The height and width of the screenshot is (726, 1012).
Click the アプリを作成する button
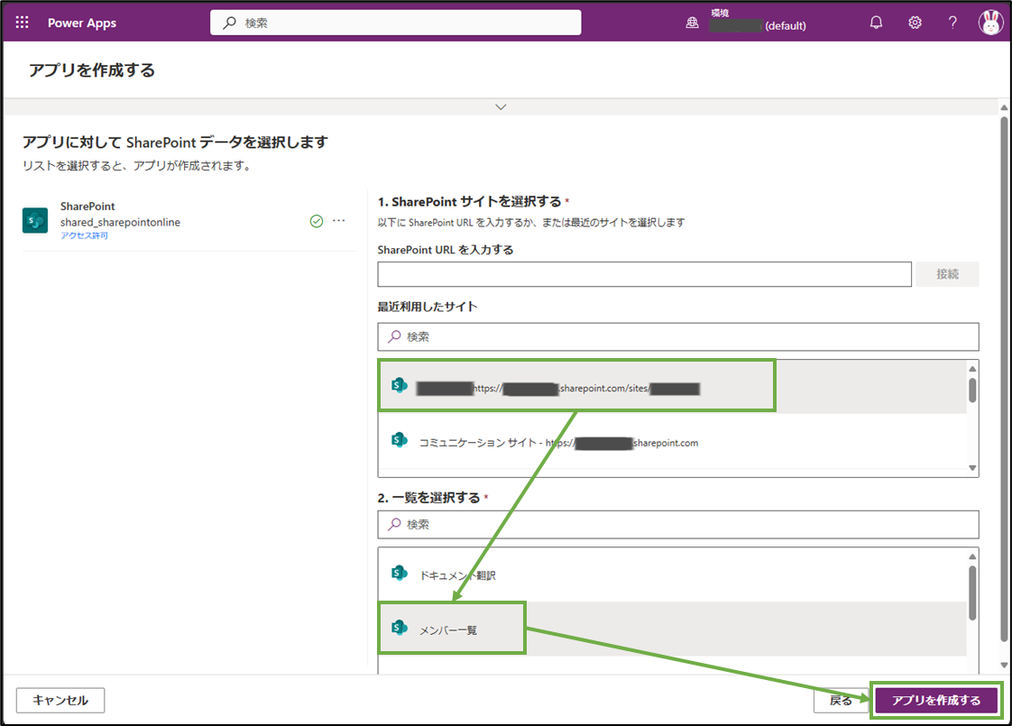[936, 700]
